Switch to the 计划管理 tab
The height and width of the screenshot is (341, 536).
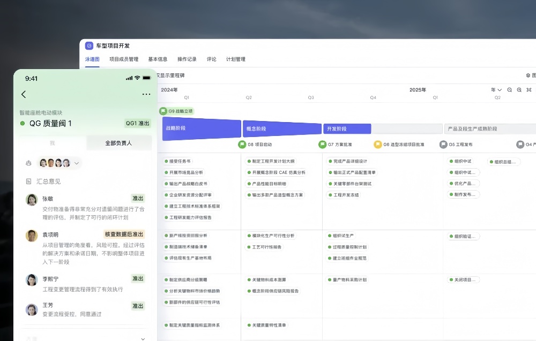click(236, 59)
